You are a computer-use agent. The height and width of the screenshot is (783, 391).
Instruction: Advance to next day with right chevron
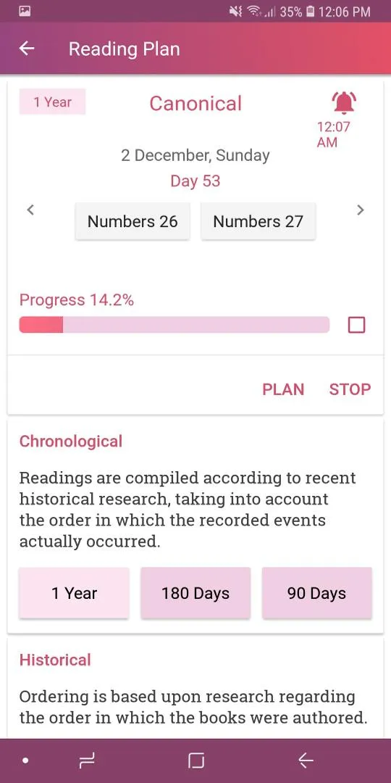pos(360,210)
